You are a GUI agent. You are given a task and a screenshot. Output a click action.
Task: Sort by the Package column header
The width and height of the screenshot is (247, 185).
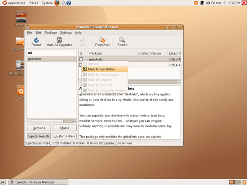click(112, 53)
